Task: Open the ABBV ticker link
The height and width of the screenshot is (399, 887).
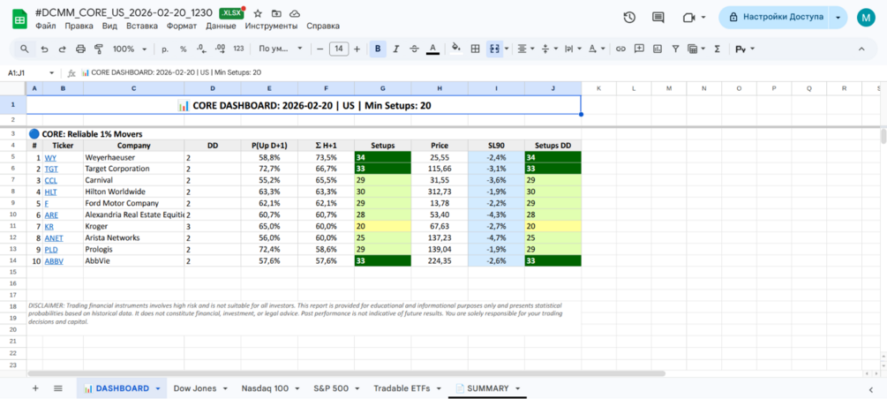Action: (54, 261)
